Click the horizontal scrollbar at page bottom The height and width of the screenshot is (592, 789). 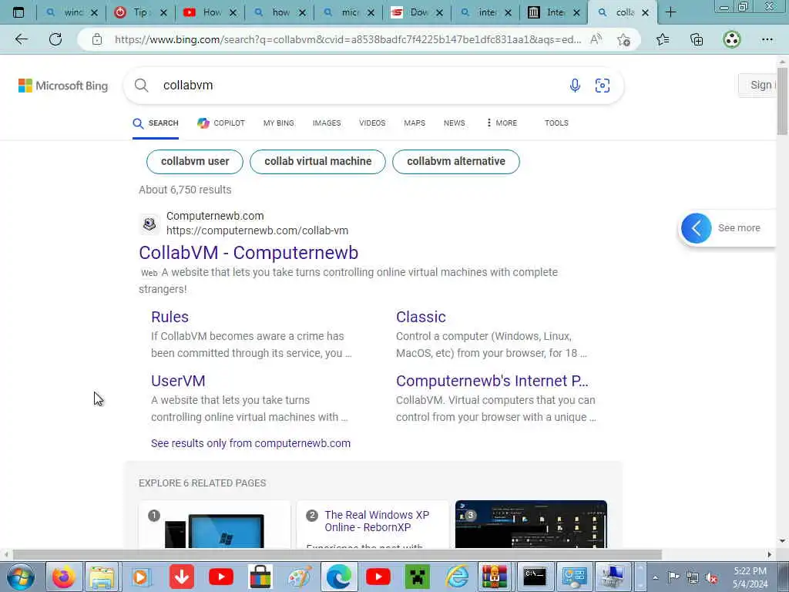click(337, 555)
